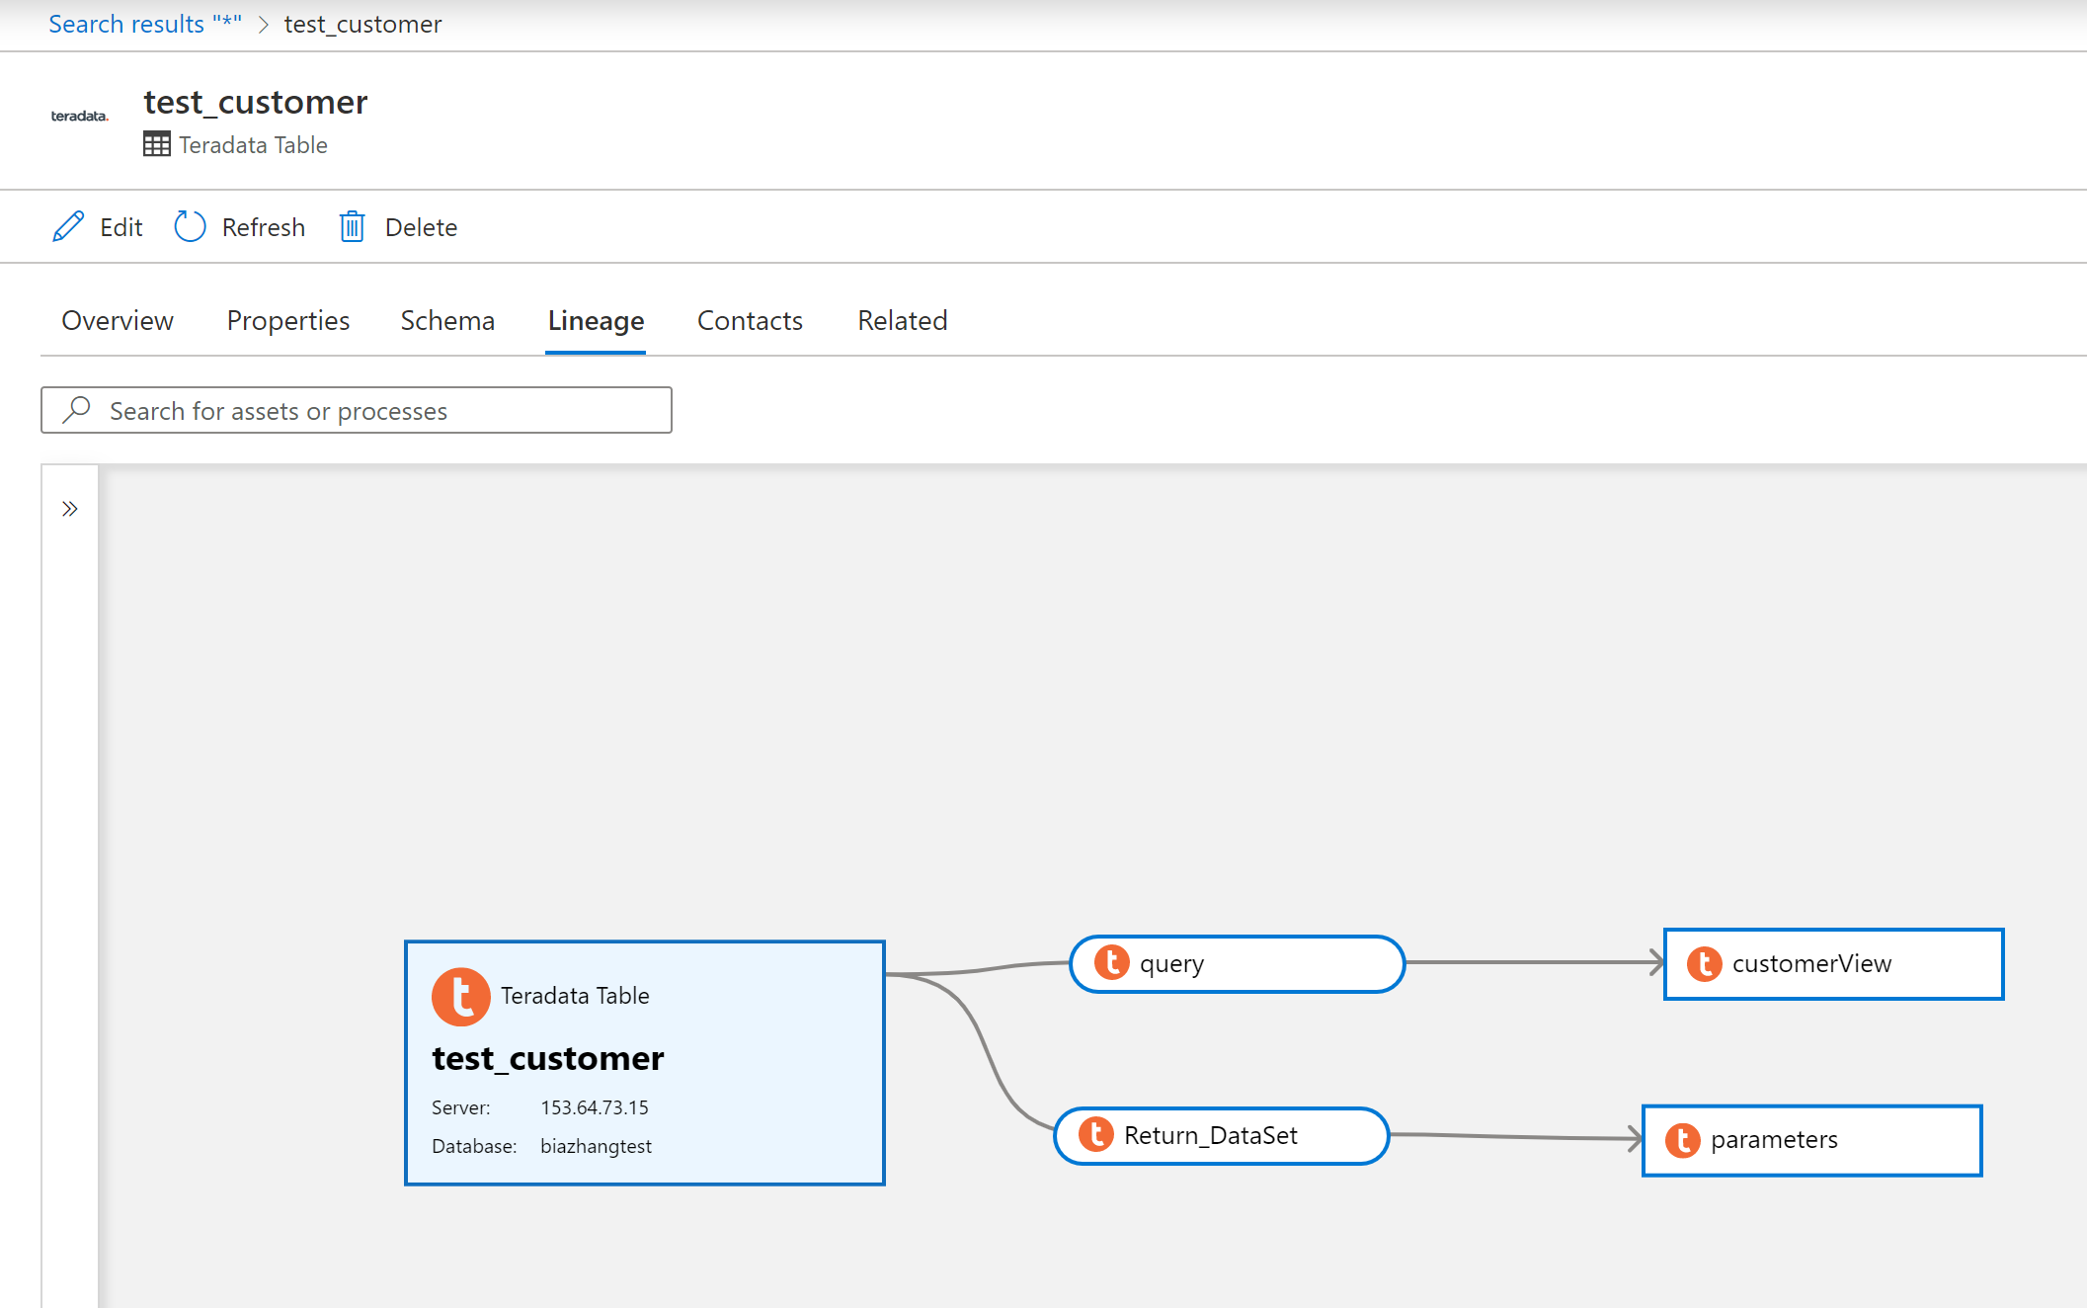Click the asset search input field
The height and width of the screenshot is (1308, 2087).
pos(356,410)
